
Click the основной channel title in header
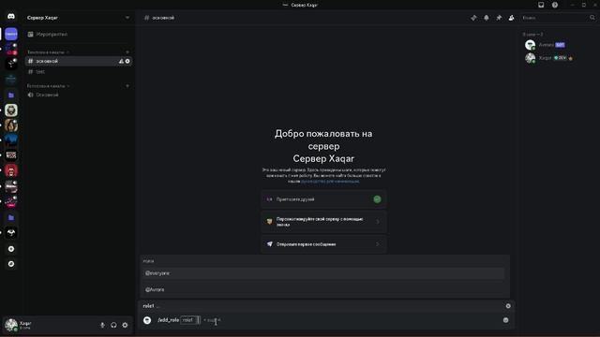point(163,18)
